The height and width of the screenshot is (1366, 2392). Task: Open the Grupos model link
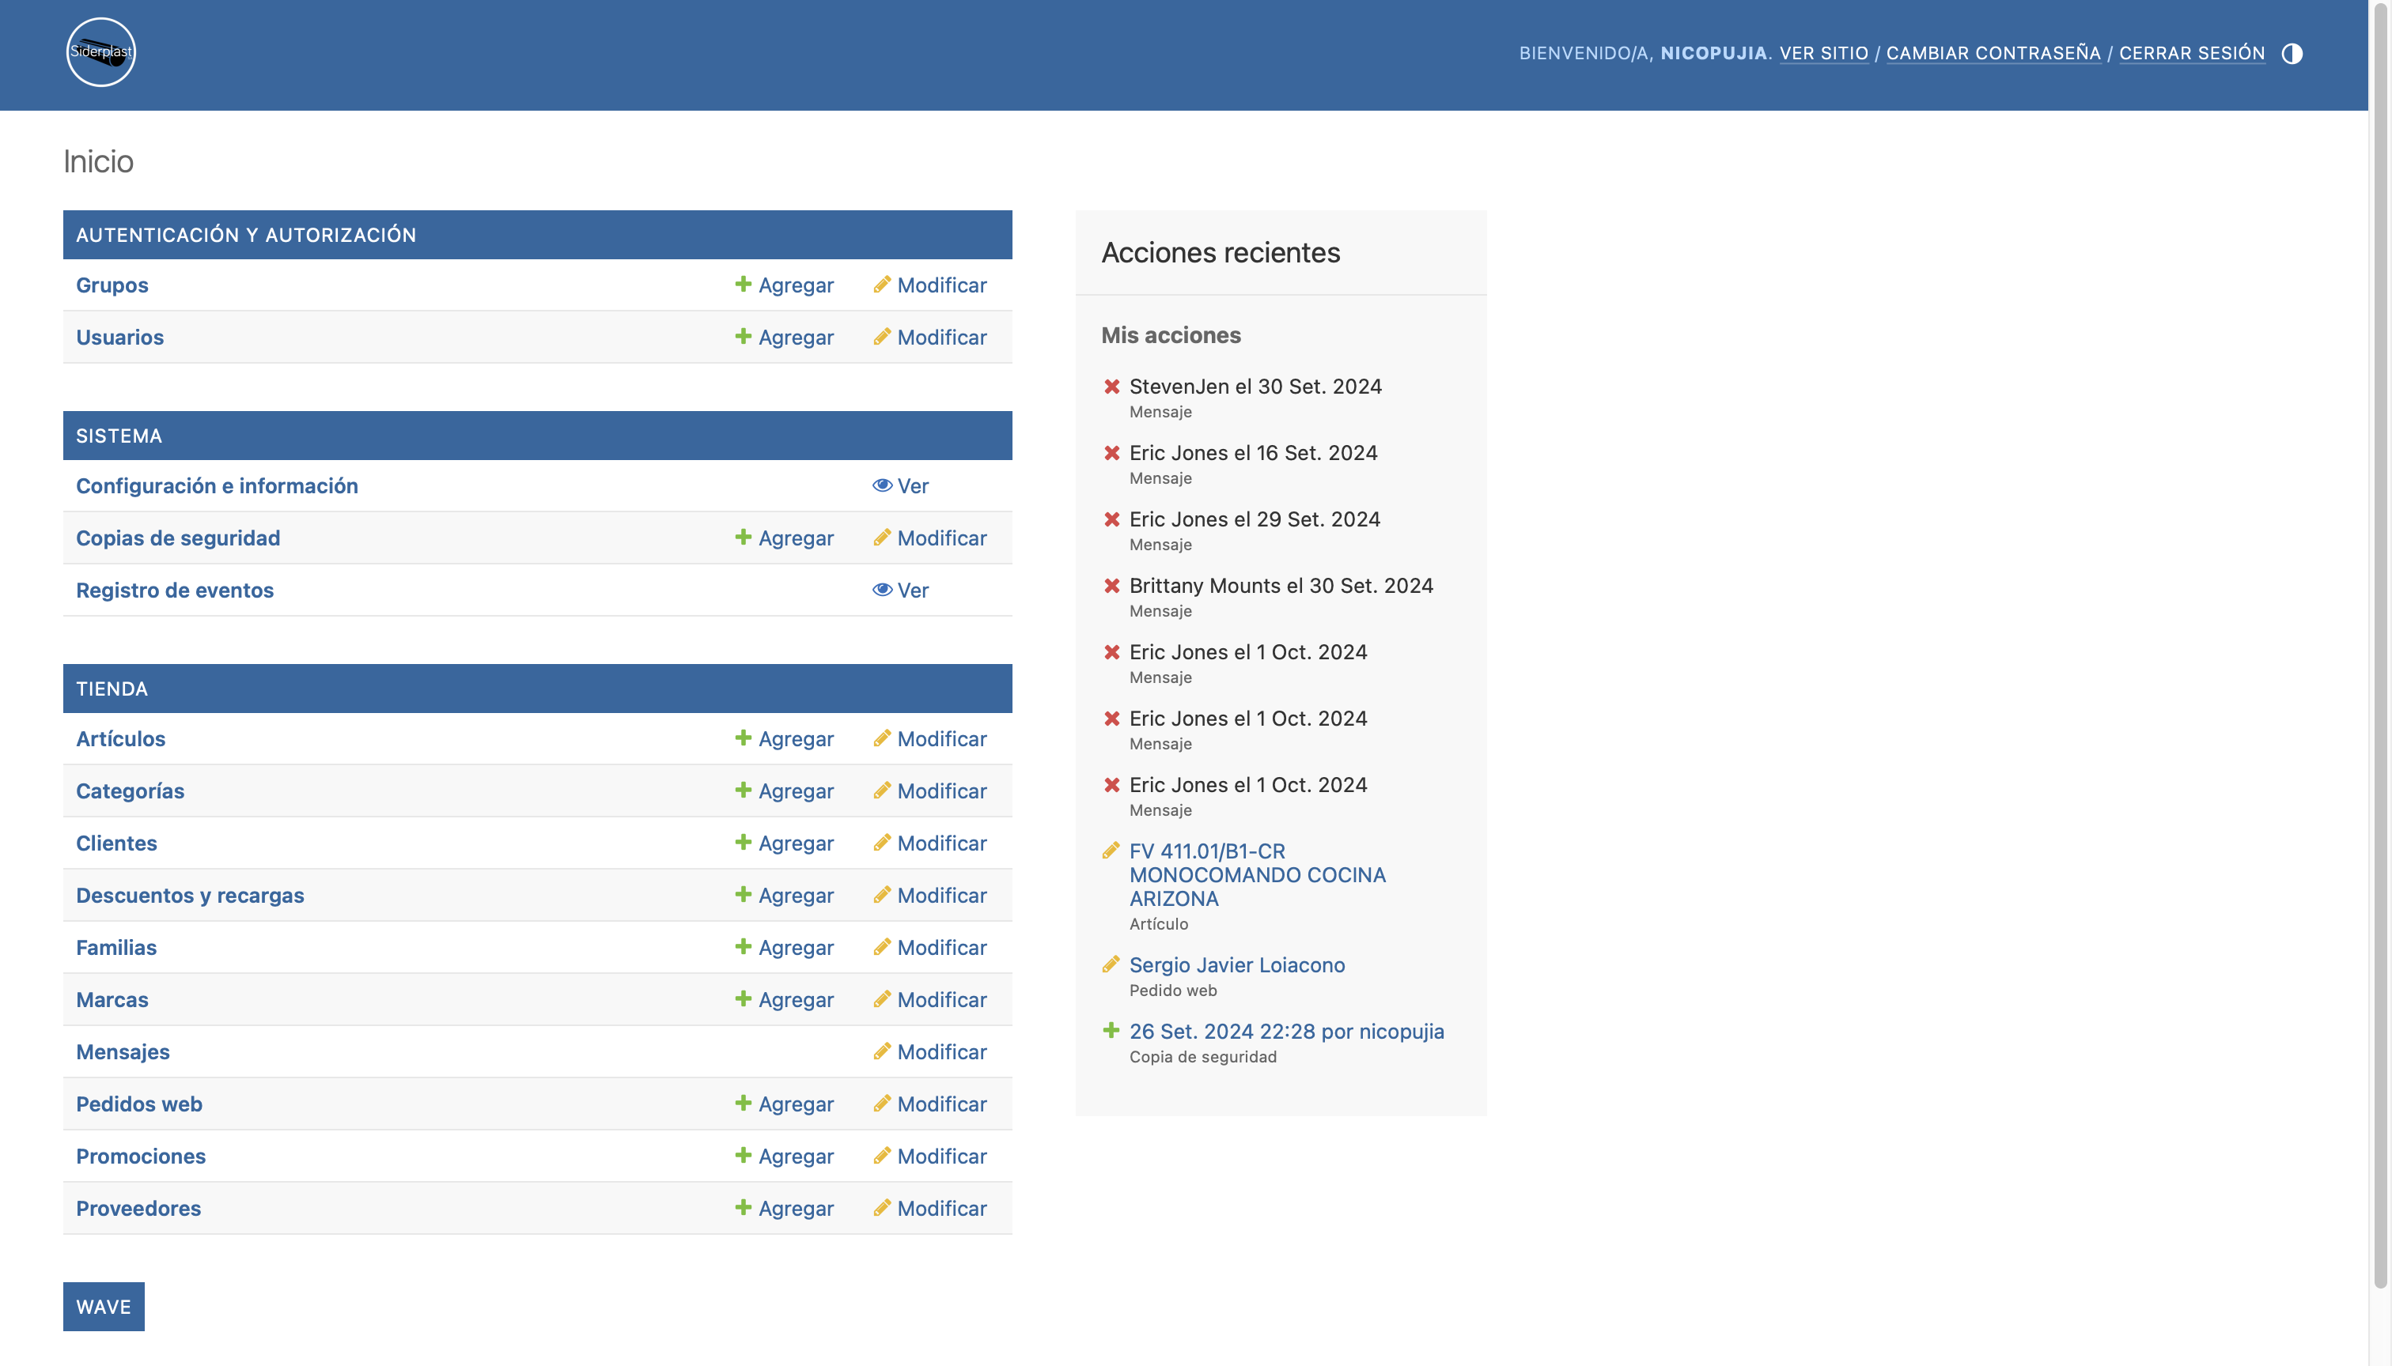[x=112, y=285]
